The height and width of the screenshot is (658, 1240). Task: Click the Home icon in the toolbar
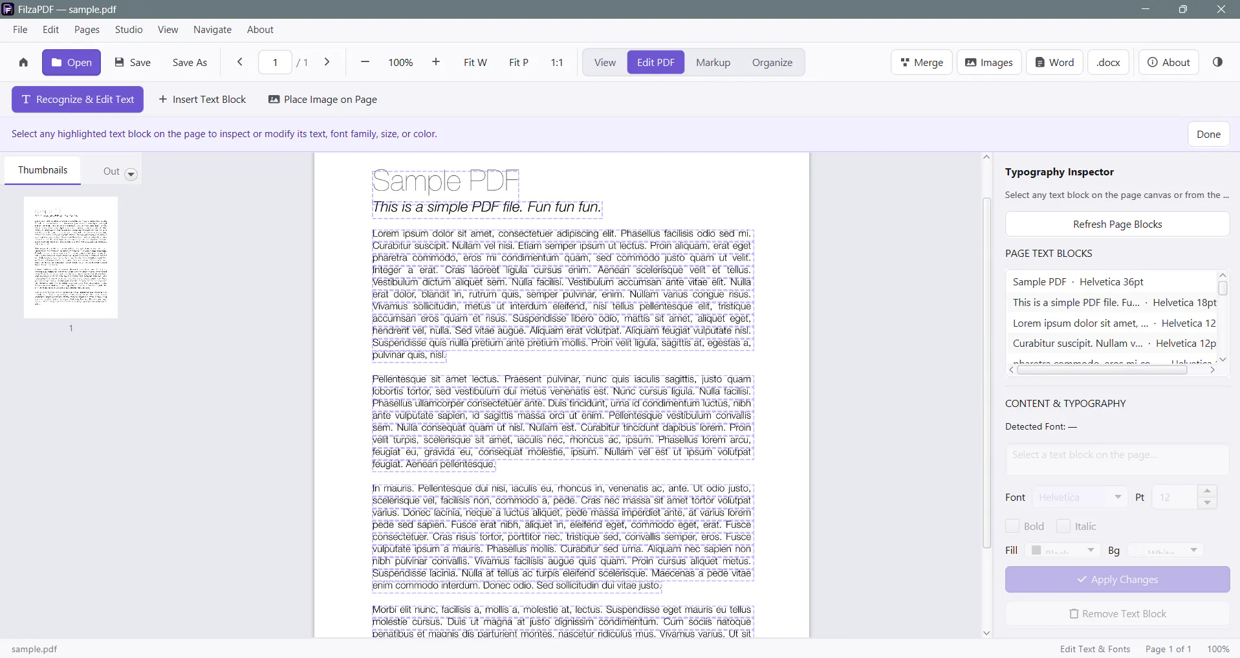(23, 62)
